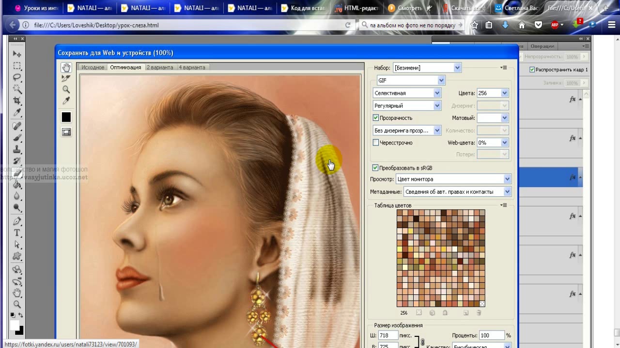The width and height of the screenshot is (620, 348).
Task: Select the Custom Shape tool
Action: (17, 256)
